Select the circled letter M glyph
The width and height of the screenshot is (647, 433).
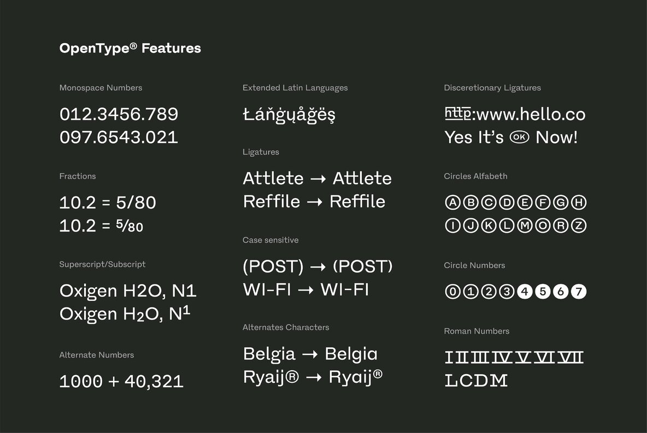coord(525,226)
